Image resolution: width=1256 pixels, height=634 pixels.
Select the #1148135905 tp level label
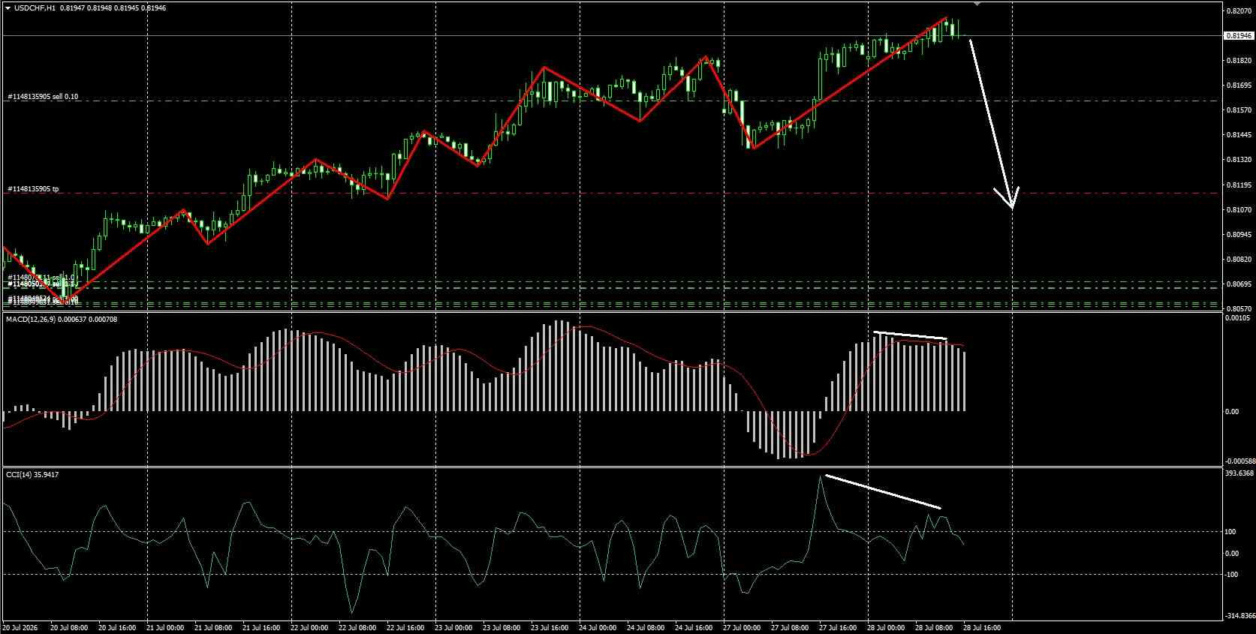pos(33,189)
